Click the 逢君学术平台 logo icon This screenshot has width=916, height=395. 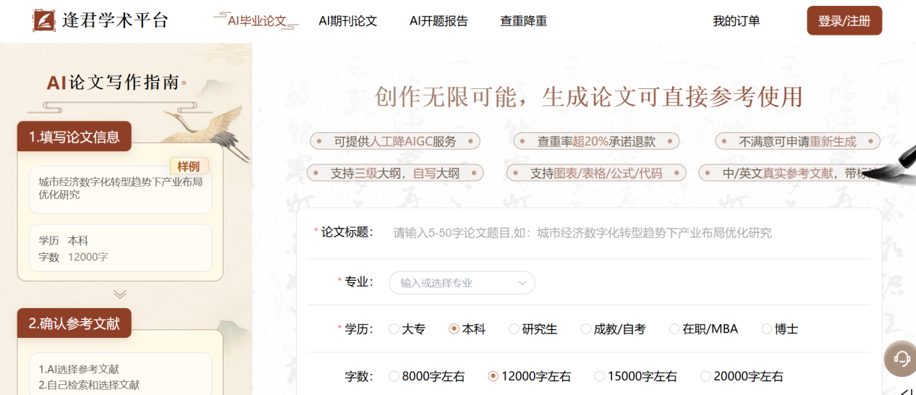(x=44, y=20)
